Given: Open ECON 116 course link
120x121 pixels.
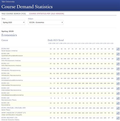Looking at the screenshot, I should click(5, 73).
